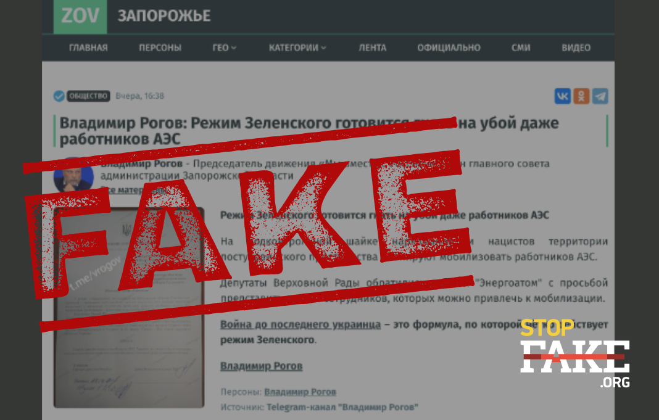659x420 pixels.
Task: Go to the ЛЕНТА section
Action: coord(372,48)
